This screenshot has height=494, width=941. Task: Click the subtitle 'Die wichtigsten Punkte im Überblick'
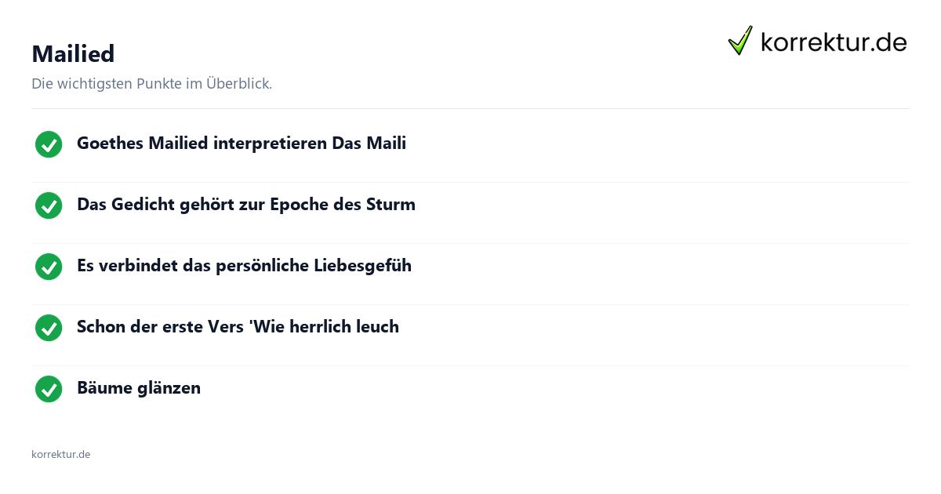[x=151, y=84]
